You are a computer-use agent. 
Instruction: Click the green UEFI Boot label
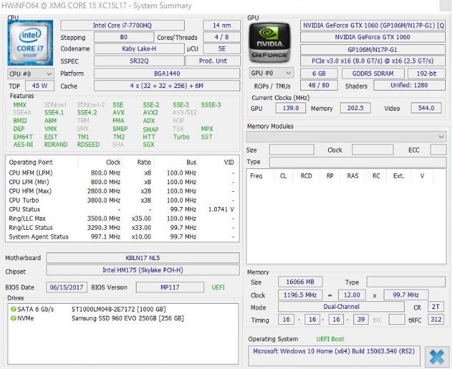point(331,339)
